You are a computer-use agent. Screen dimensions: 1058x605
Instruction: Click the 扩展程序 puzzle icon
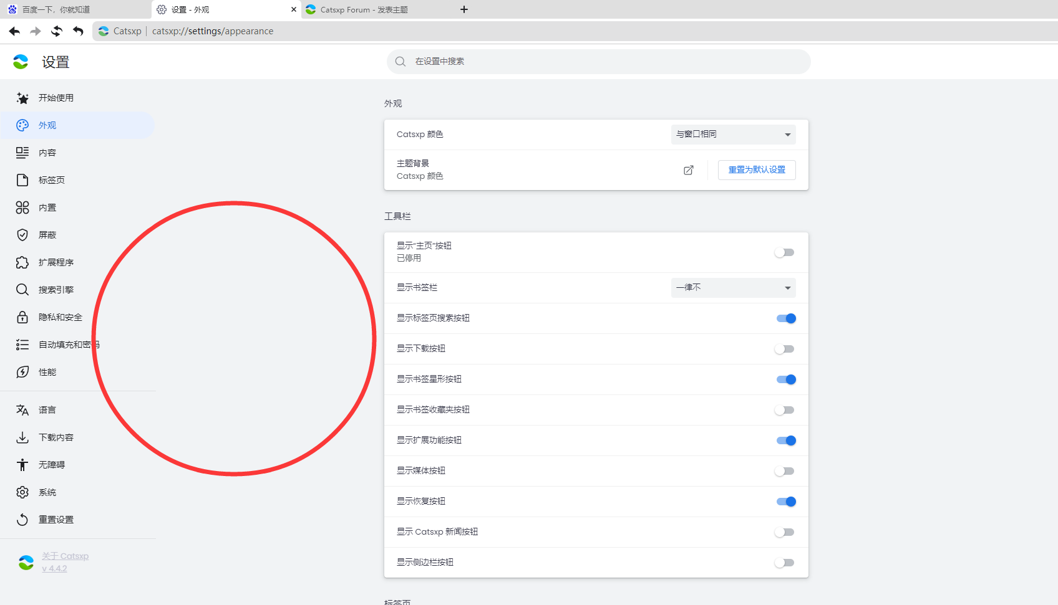22,262
